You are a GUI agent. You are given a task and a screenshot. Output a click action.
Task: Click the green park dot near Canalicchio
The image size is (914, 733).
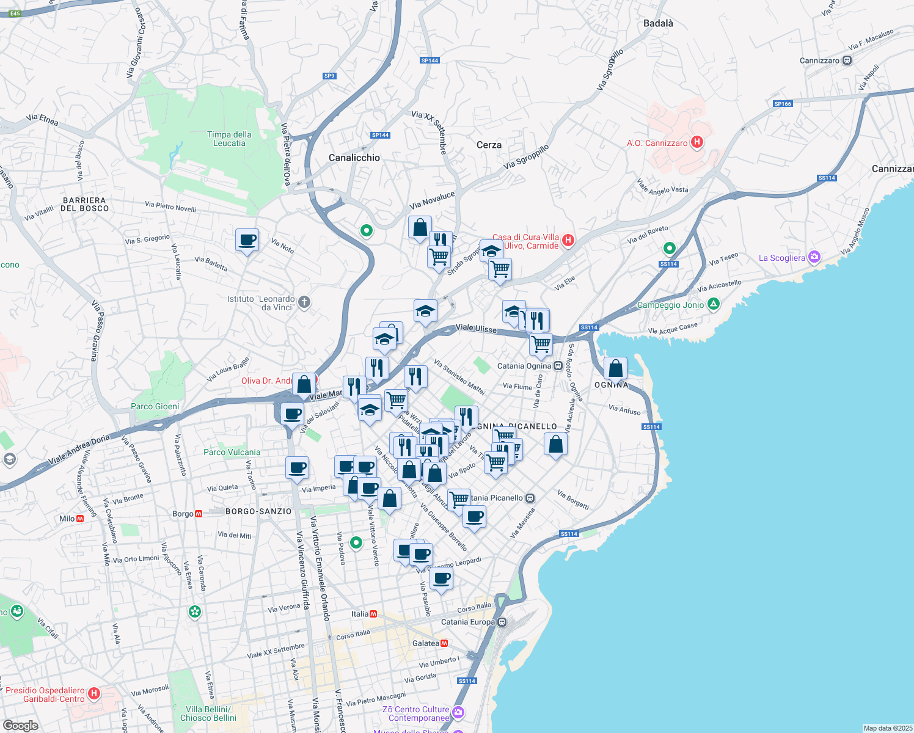pyautogui.click(x=367, y=232)
